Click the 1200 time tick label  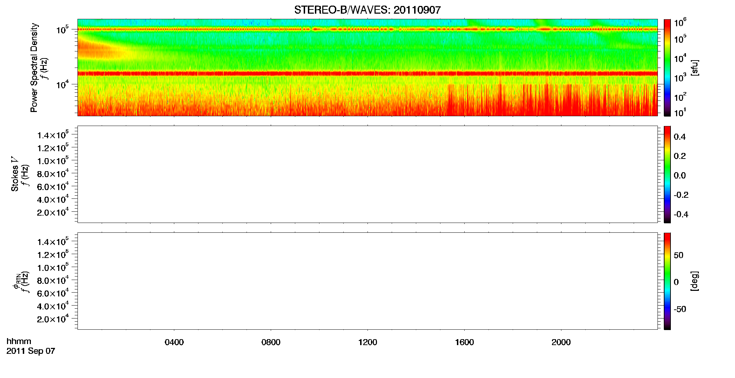tap(367, 342)
